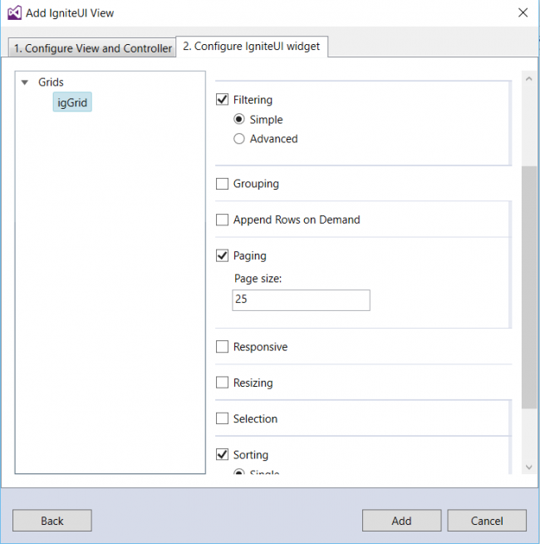540x544 pixels.
Task: Uncheck the Sorting checkbox
Action: [222, 454]
